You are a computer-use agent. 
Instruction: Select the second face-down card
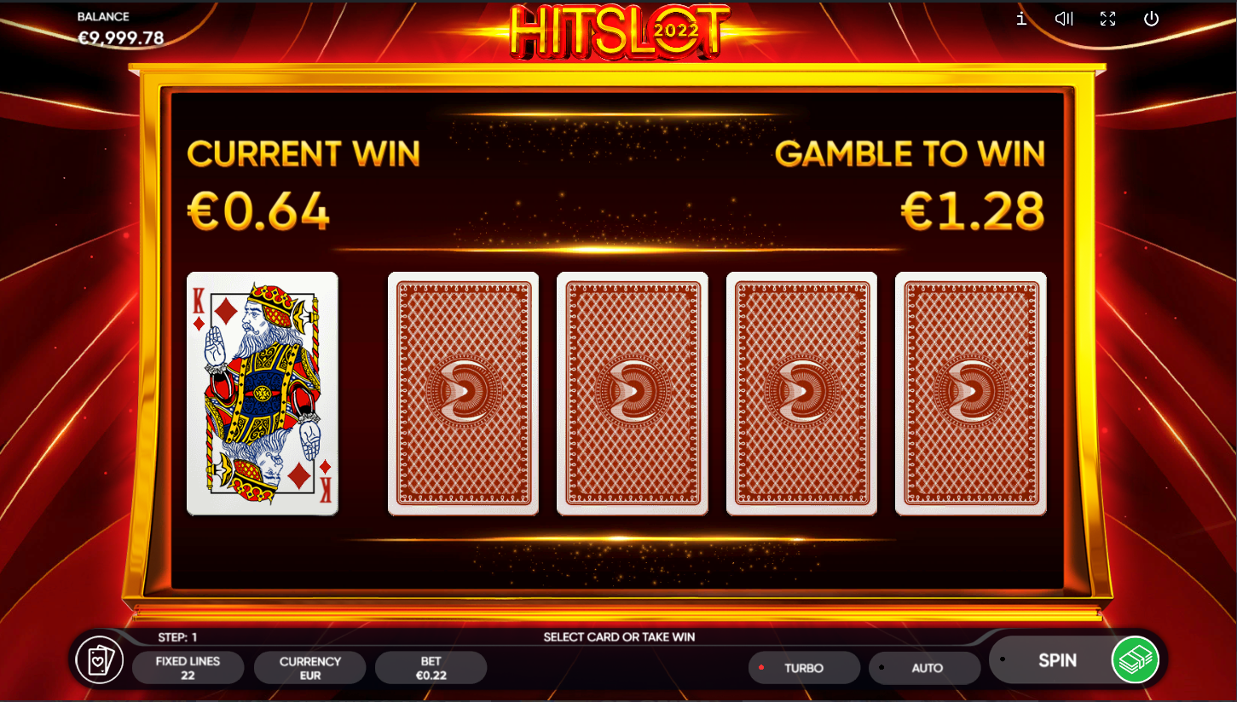coord(633,394)
